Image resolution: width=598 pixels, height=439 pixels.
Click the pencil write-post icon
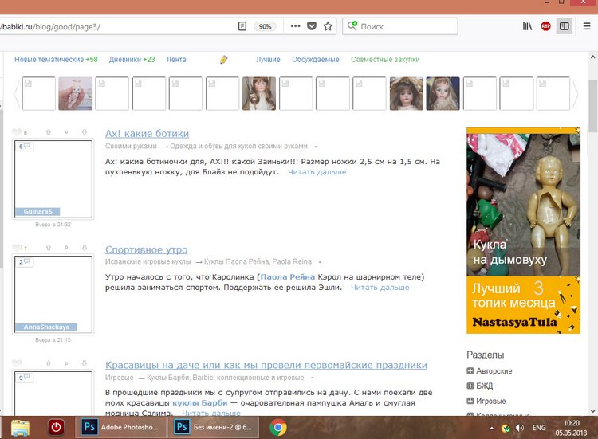[x=224, y=60]
